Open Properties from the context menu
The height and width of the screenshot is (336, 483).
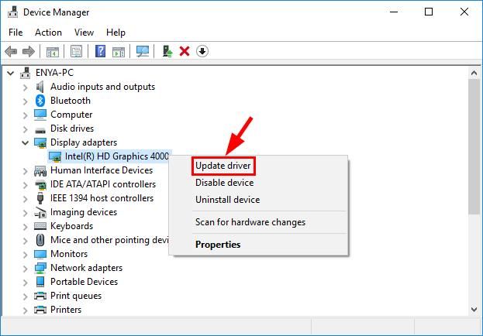pyautogui.click(x=218, y=245)
